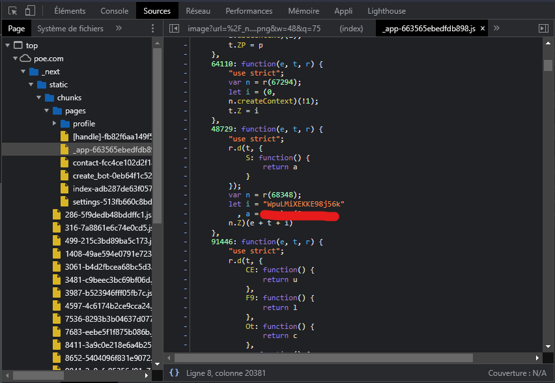Show the hidden open file tabs list
The height and width of the screenshot is (383, 555).
point(496,29)
